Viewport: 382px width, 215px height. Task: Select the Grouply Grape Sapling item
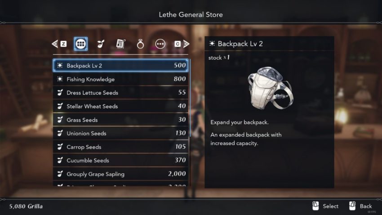coord(120,174)
